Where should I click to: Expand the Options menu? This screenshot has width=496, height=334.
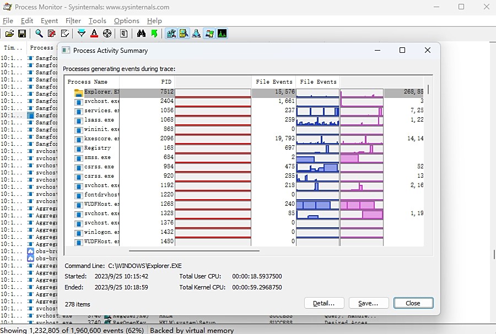tap(126, 21)
